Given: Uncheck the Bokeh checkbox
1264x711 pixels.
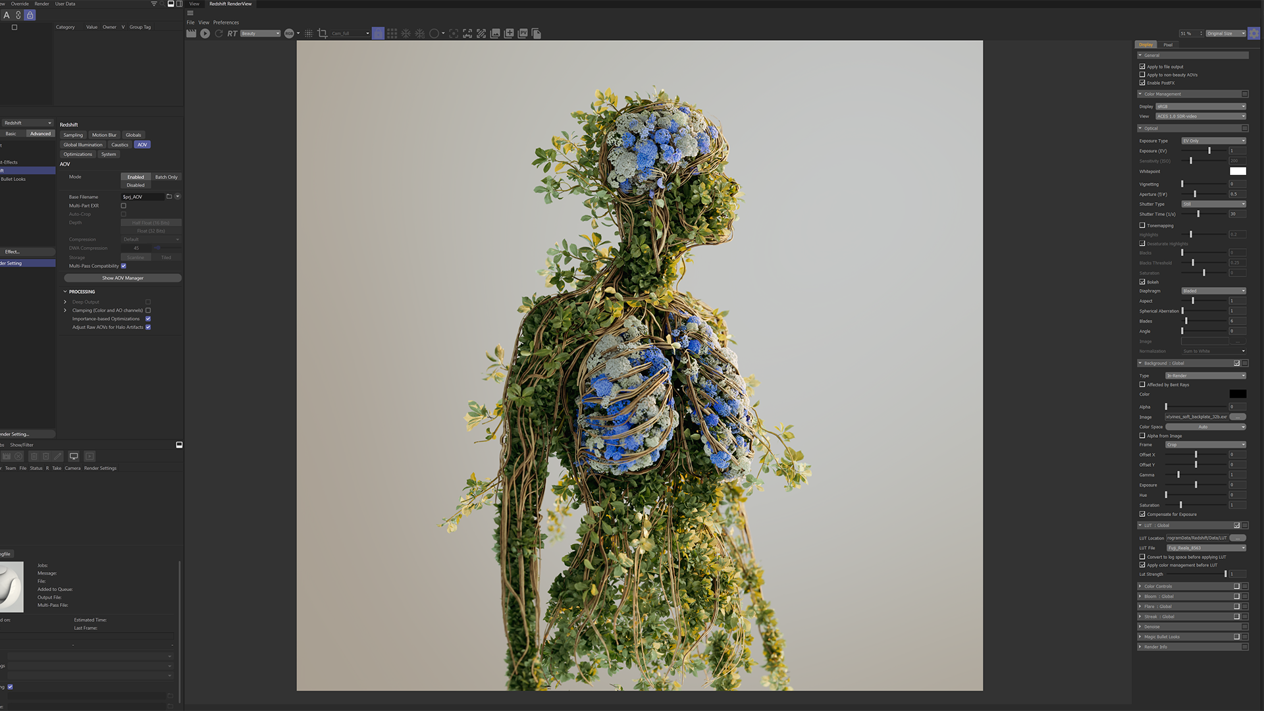Looking at the screenshot, I should pos(1142,282).
